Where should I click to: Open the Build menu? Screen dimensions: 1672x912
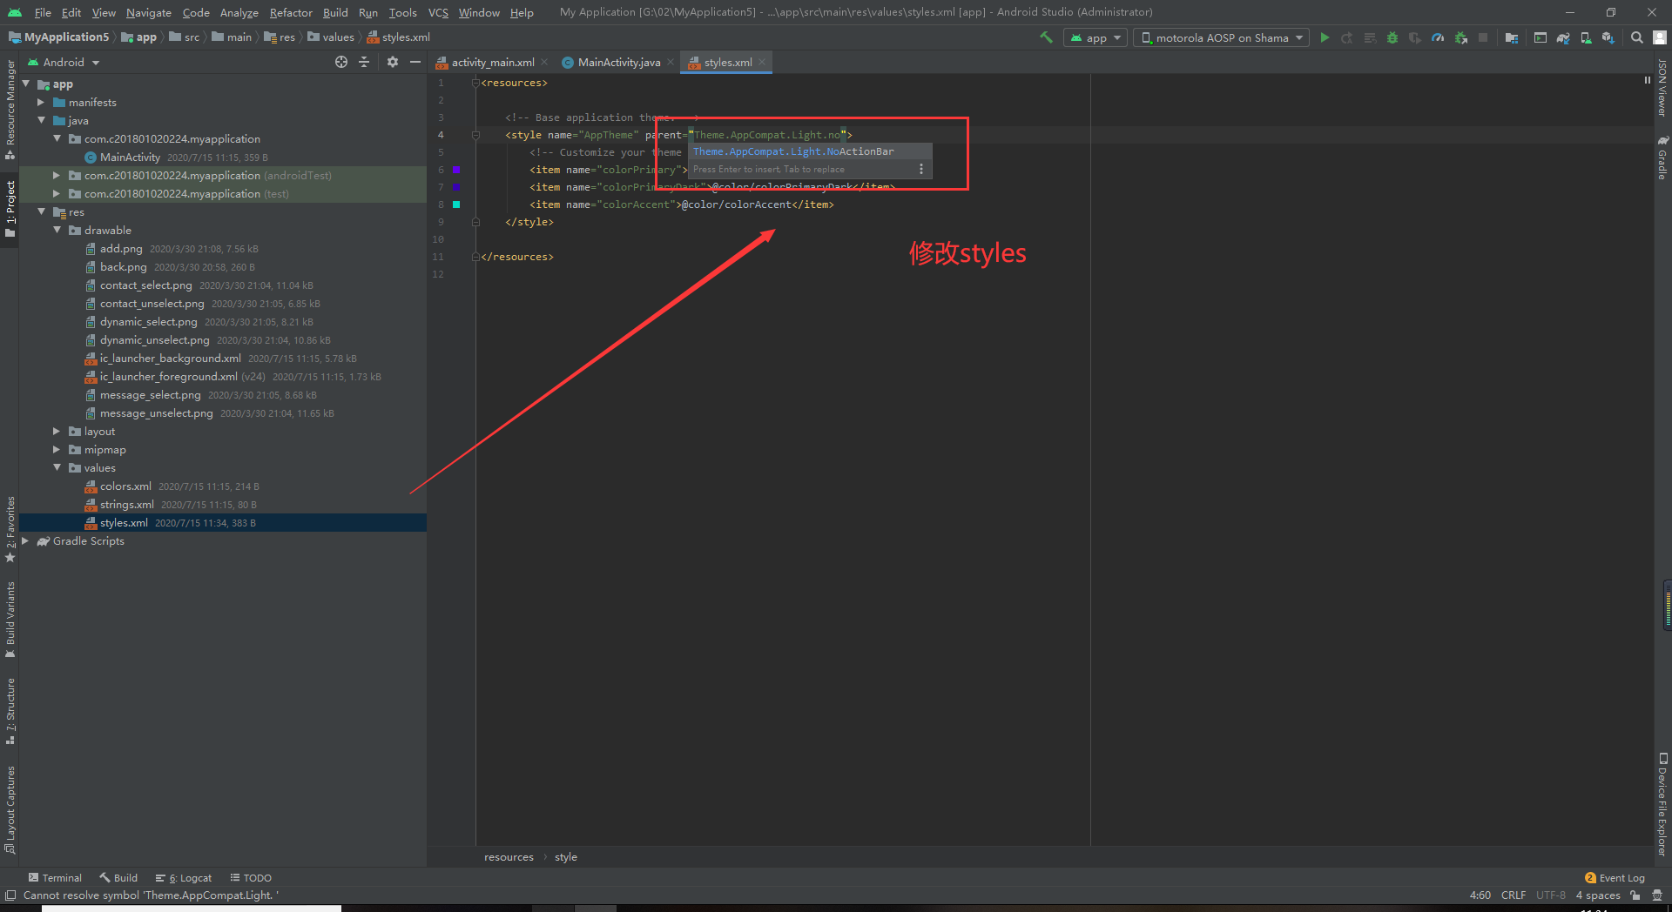(x=335, y=12)
